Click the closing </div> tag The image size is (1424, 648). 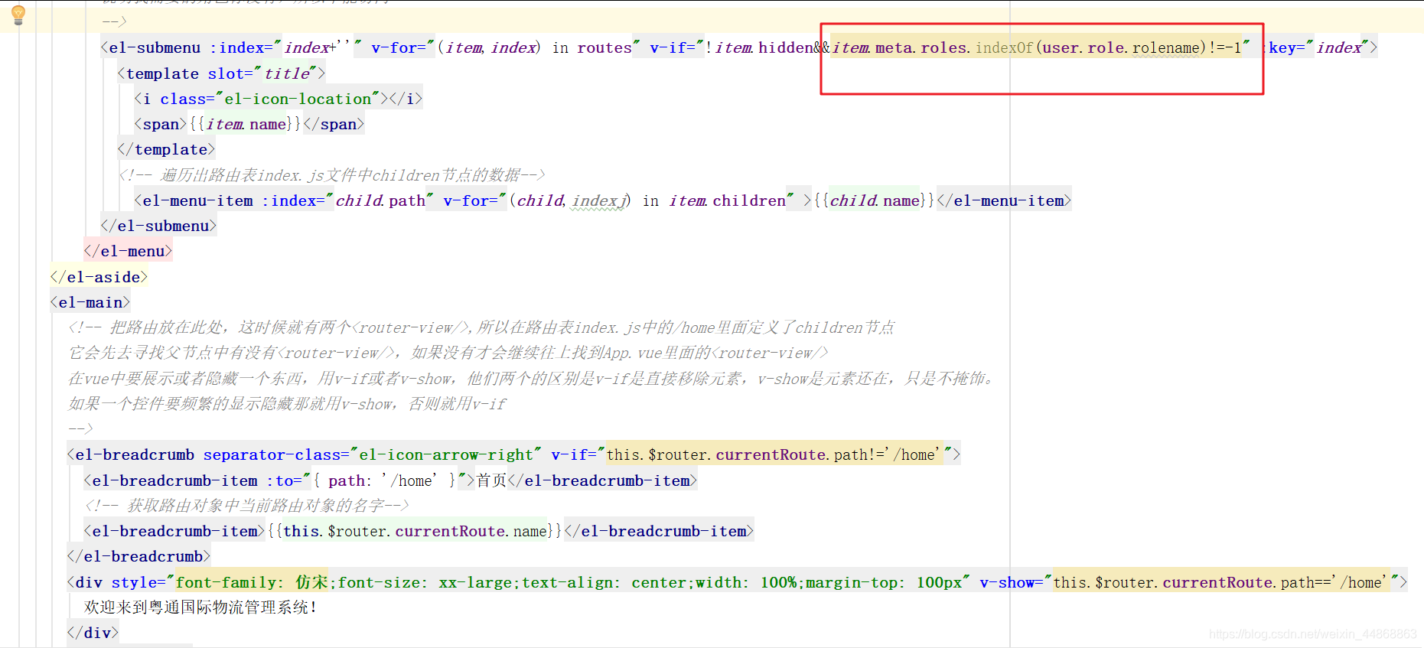point(93,633)
